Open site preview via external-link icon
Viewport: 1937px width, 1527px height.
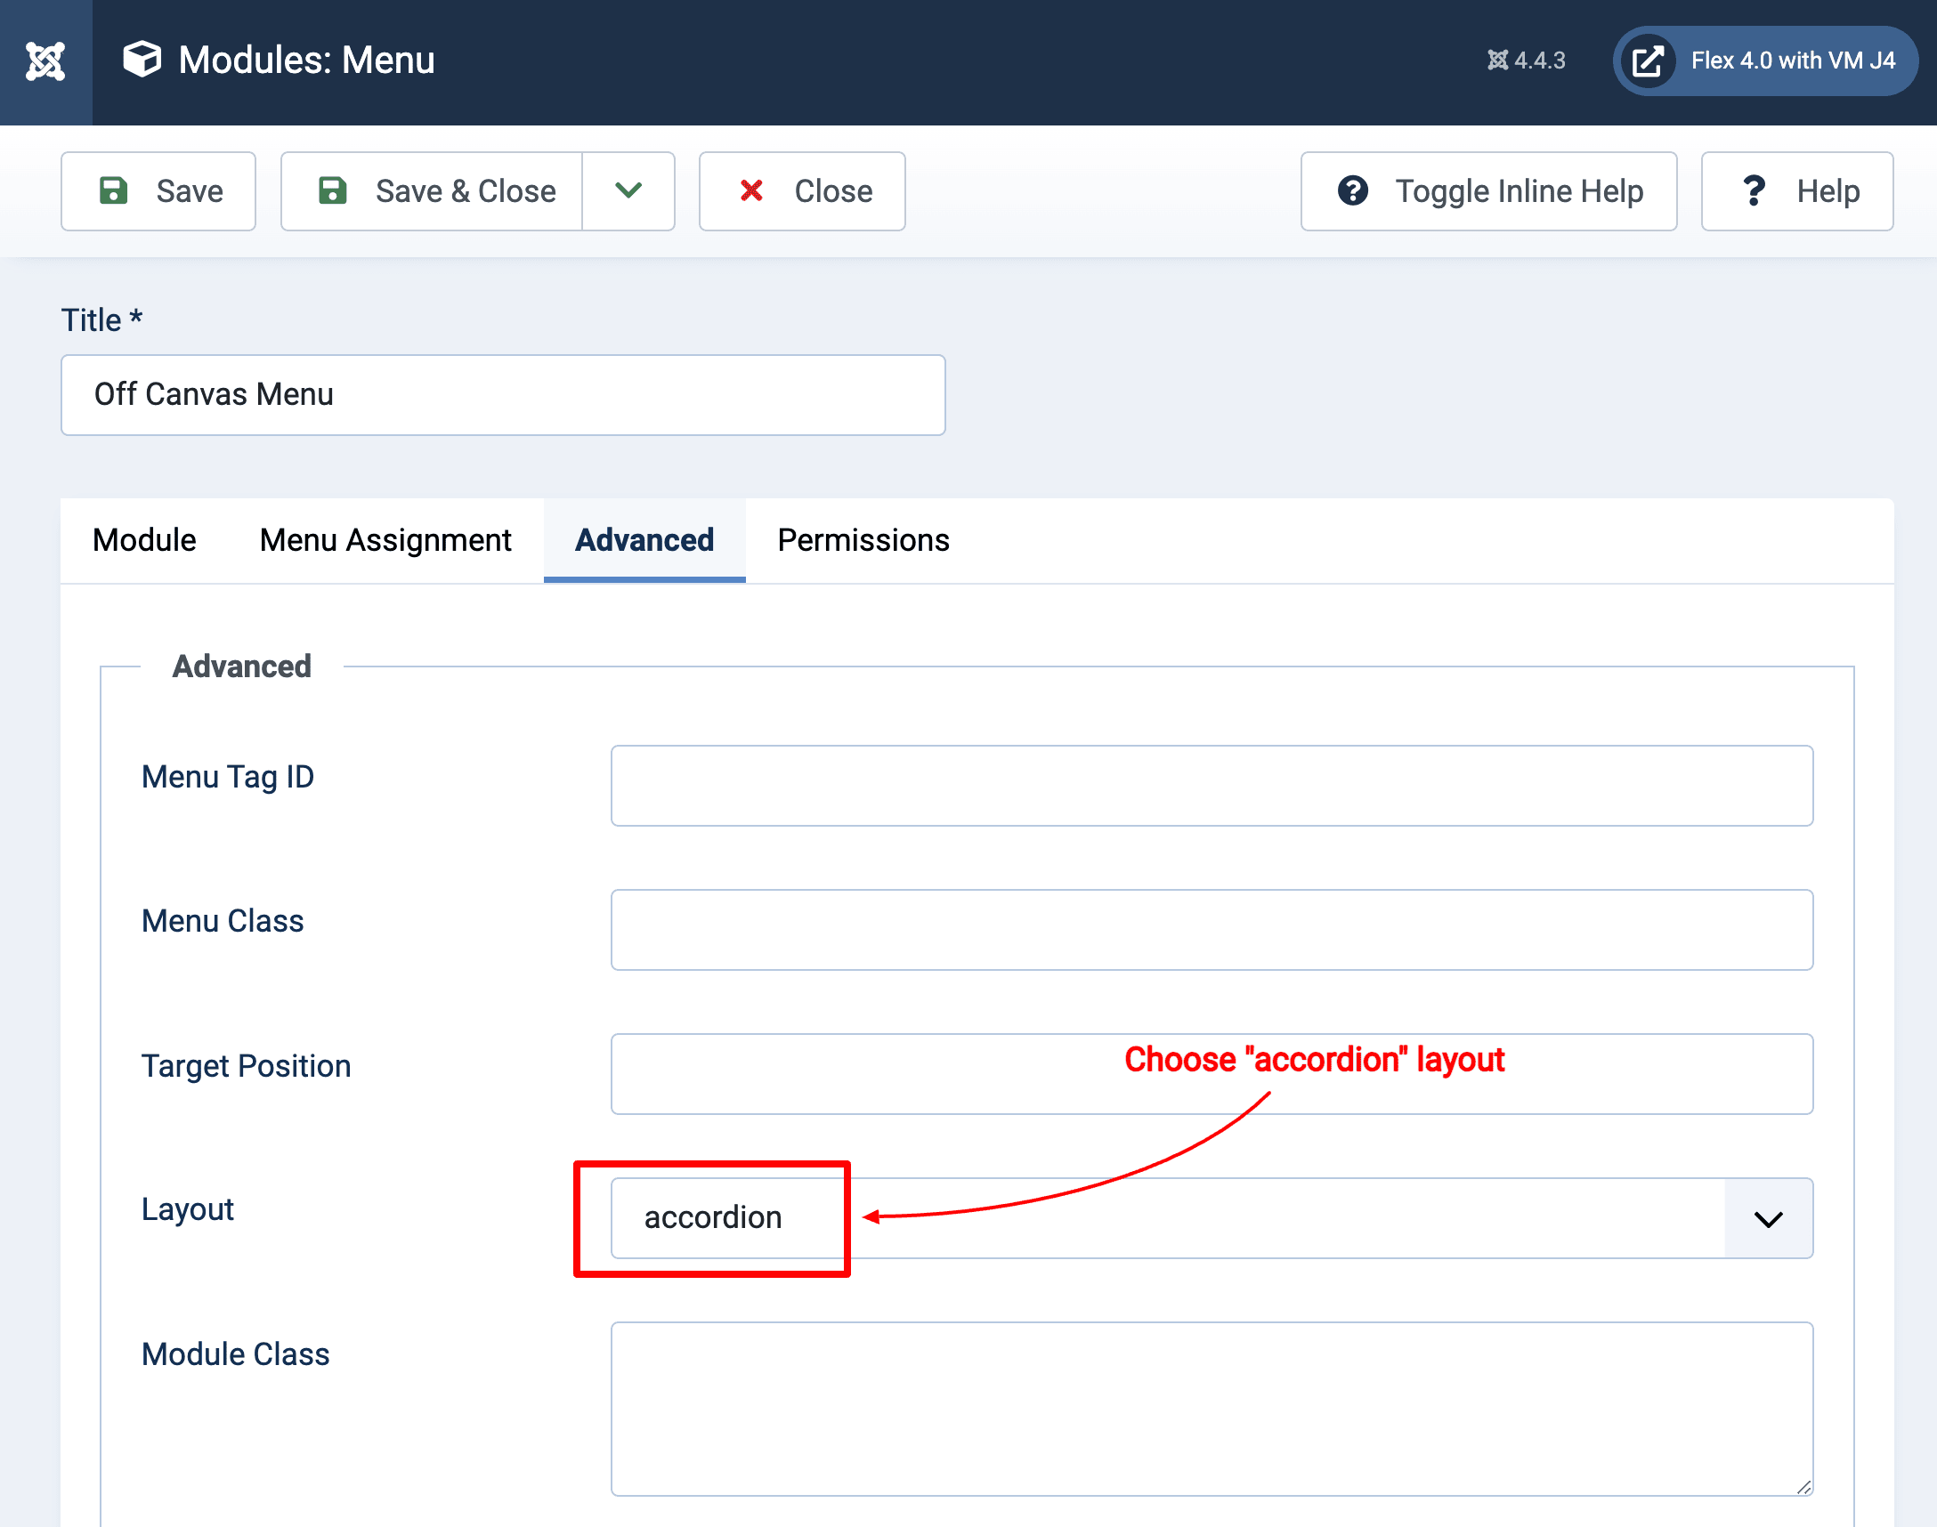[x=1648, y=61]
